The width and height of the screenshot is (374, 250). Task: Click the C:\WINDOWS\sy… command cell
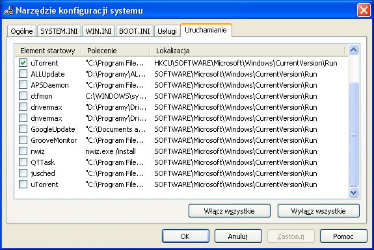[116, 96]
